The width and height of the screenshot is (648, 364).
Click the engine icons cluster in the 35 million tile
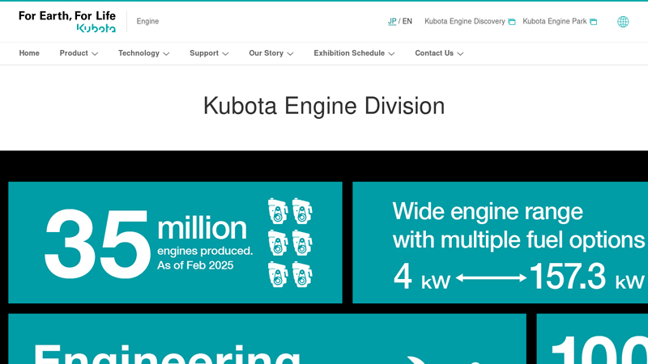pos(290,243)
